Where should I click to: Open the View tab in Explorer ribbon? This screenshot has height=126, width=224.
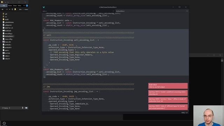(20, 6)
